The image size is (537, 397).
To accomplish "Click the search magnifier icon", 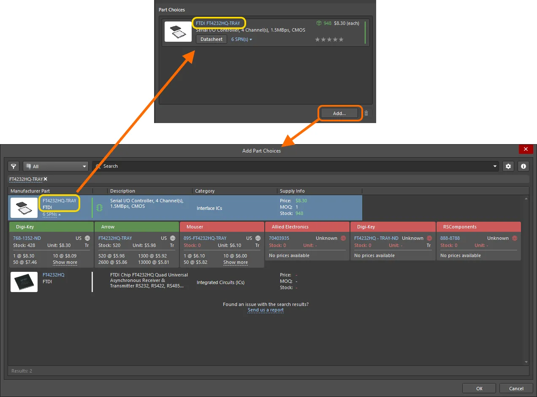I will [98, 166].
